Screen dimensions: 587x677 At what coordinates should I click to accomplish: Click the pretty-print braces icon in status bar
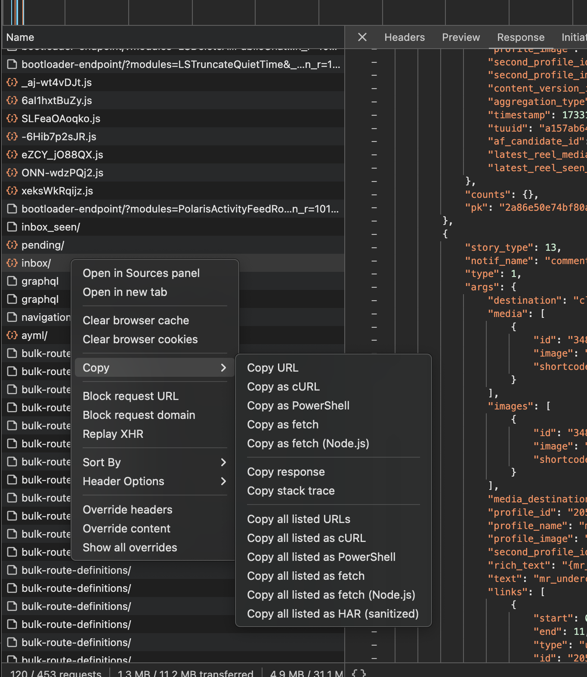click(x=359, y=673)
